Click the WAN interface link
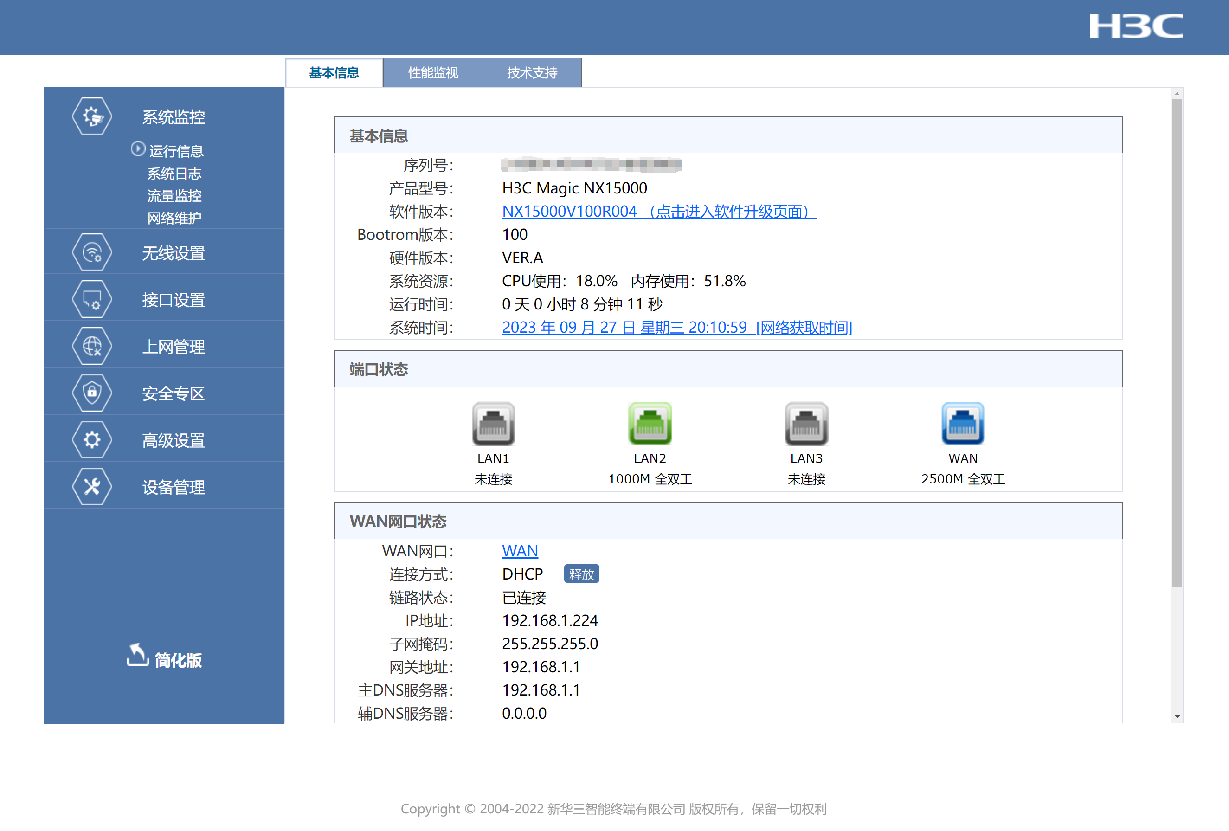Viewport: 1229px width, 831px height. pyautogui.click(x=520, y=551)
